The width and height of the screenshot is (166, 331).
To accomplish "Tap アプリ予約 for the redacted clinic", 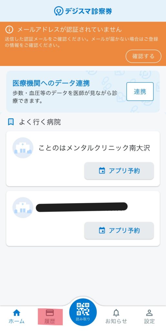I will (x=119, y=230).
